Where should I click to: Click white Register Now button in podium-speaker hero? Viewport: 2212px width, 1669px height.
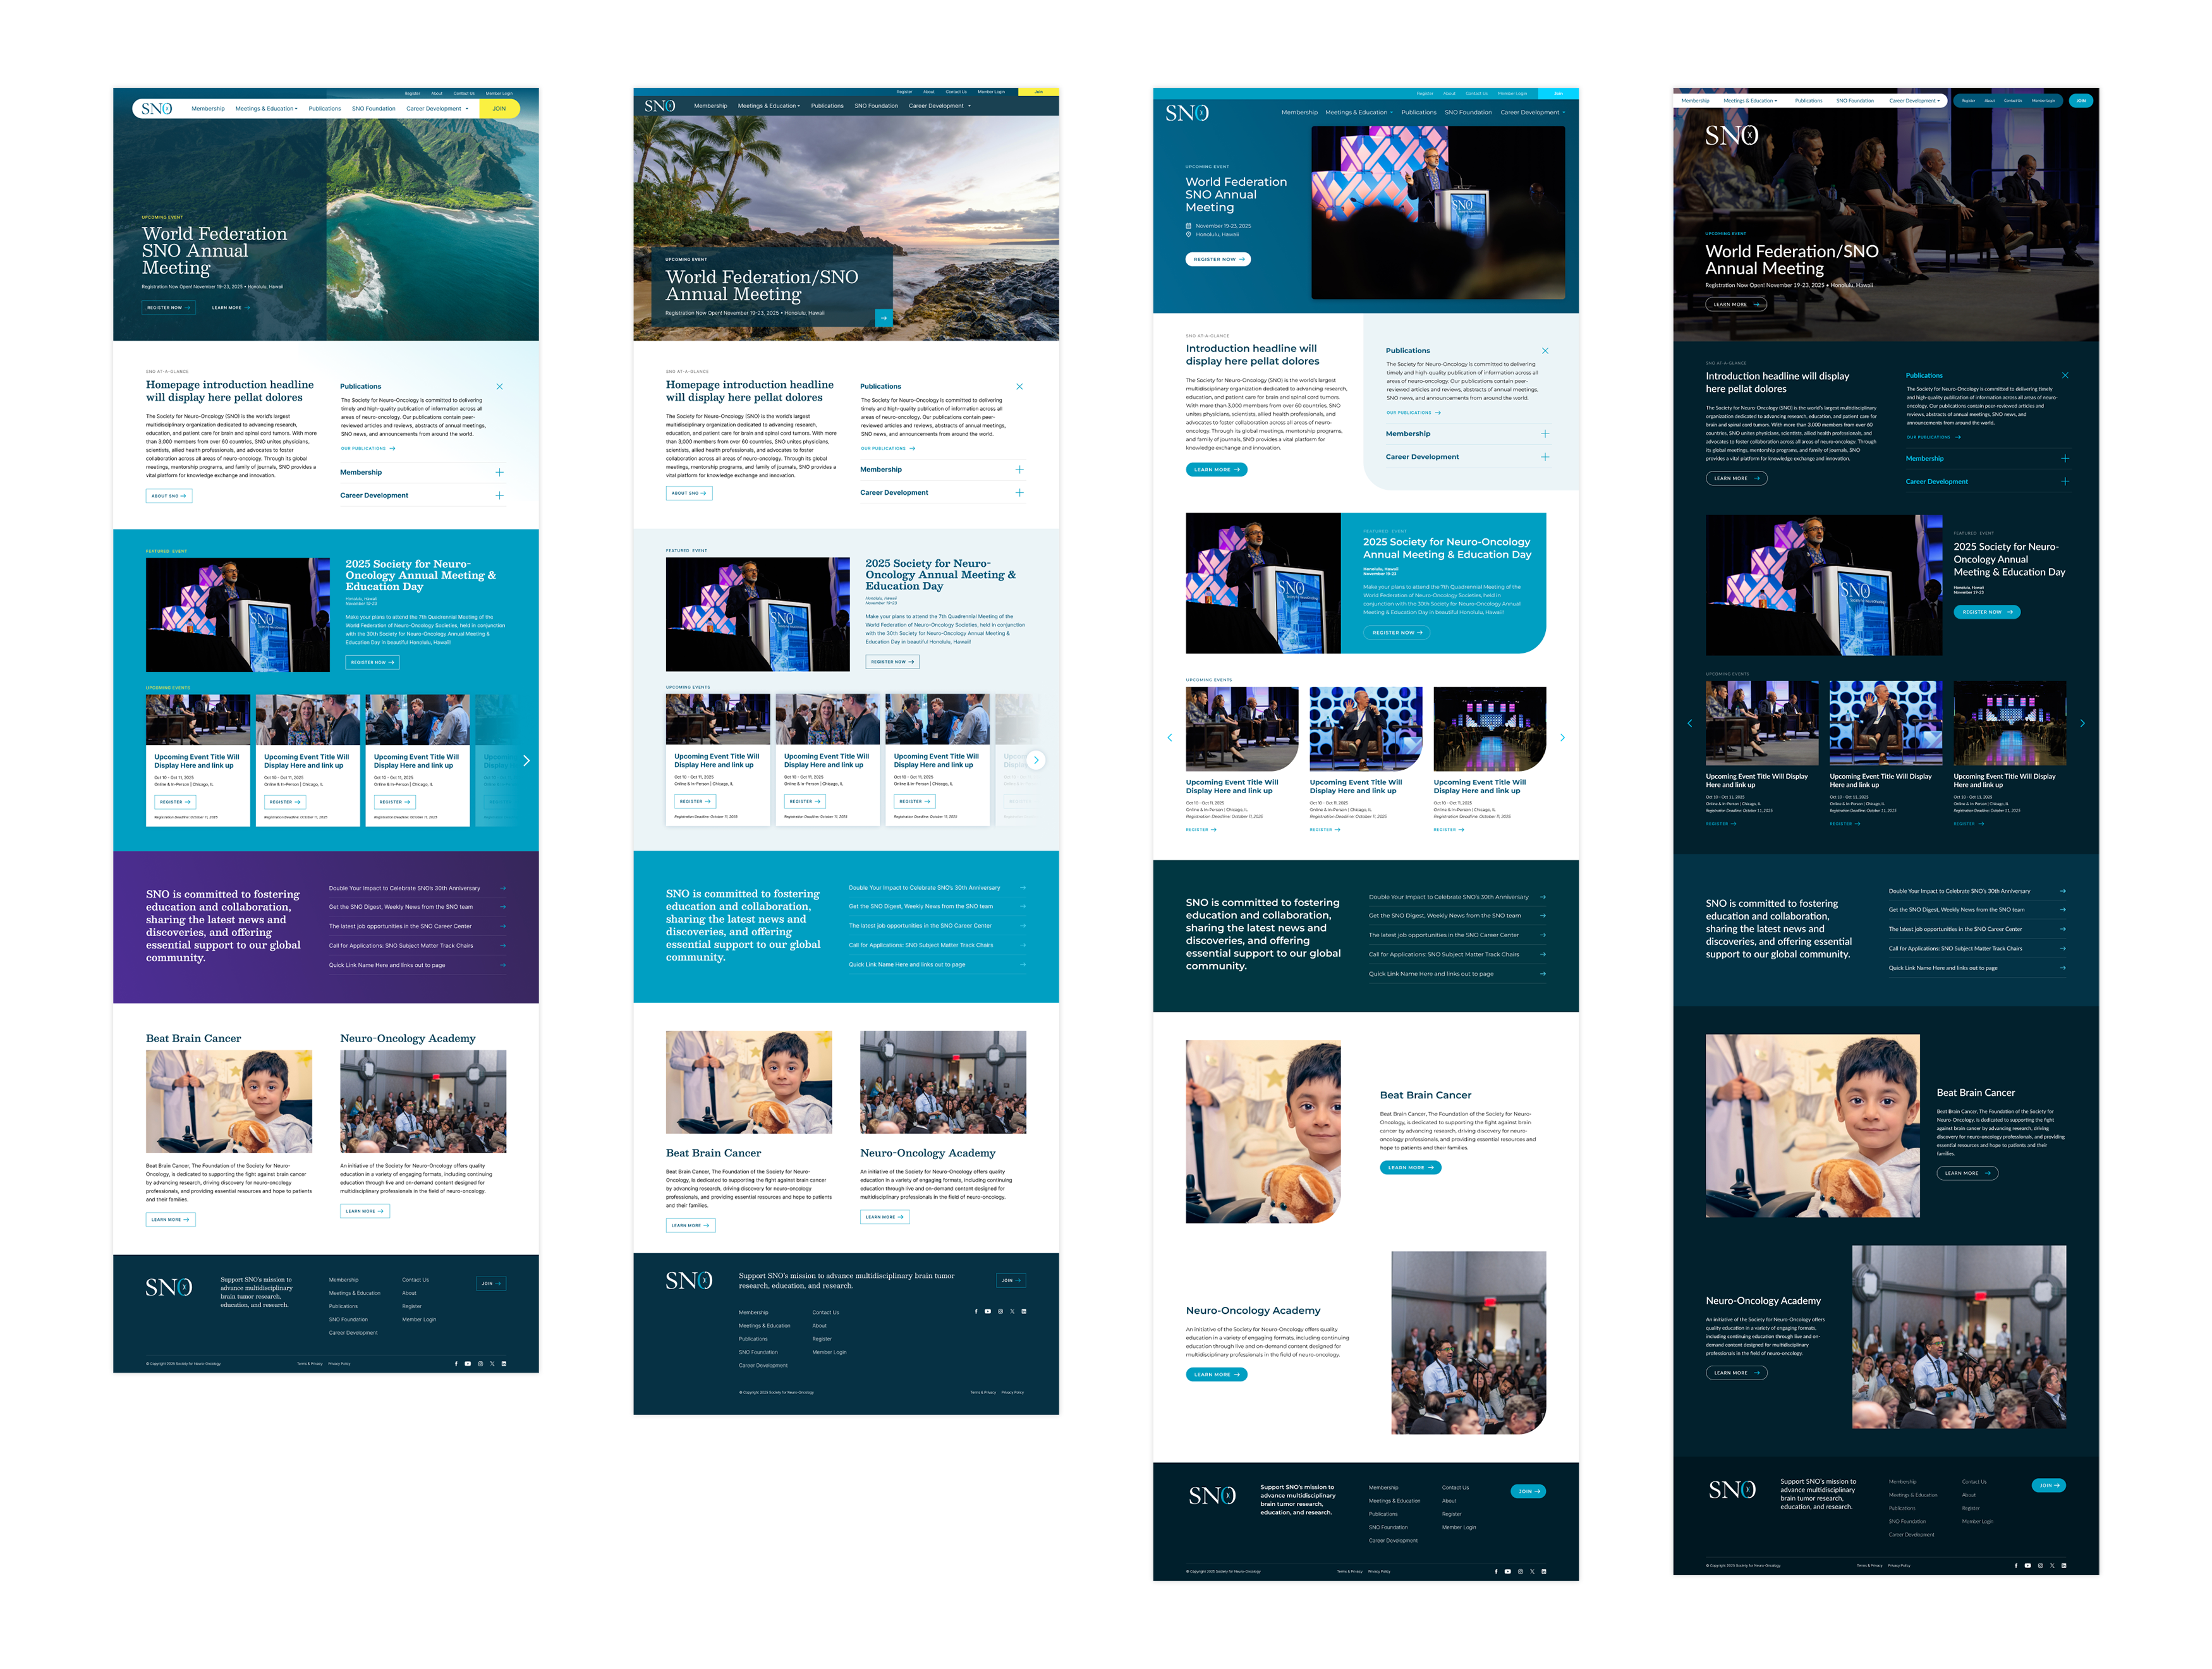1218,259
